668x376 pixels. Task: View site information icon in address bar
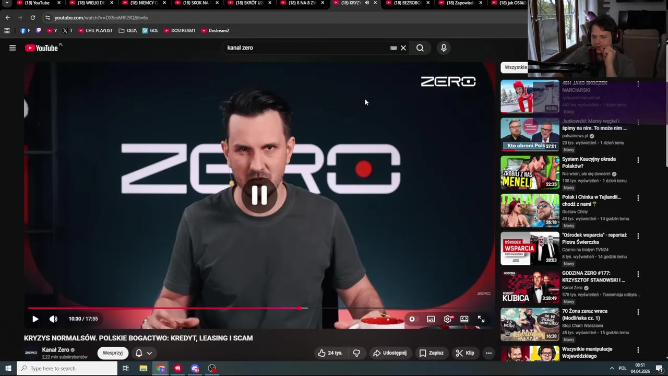point(47,18)
